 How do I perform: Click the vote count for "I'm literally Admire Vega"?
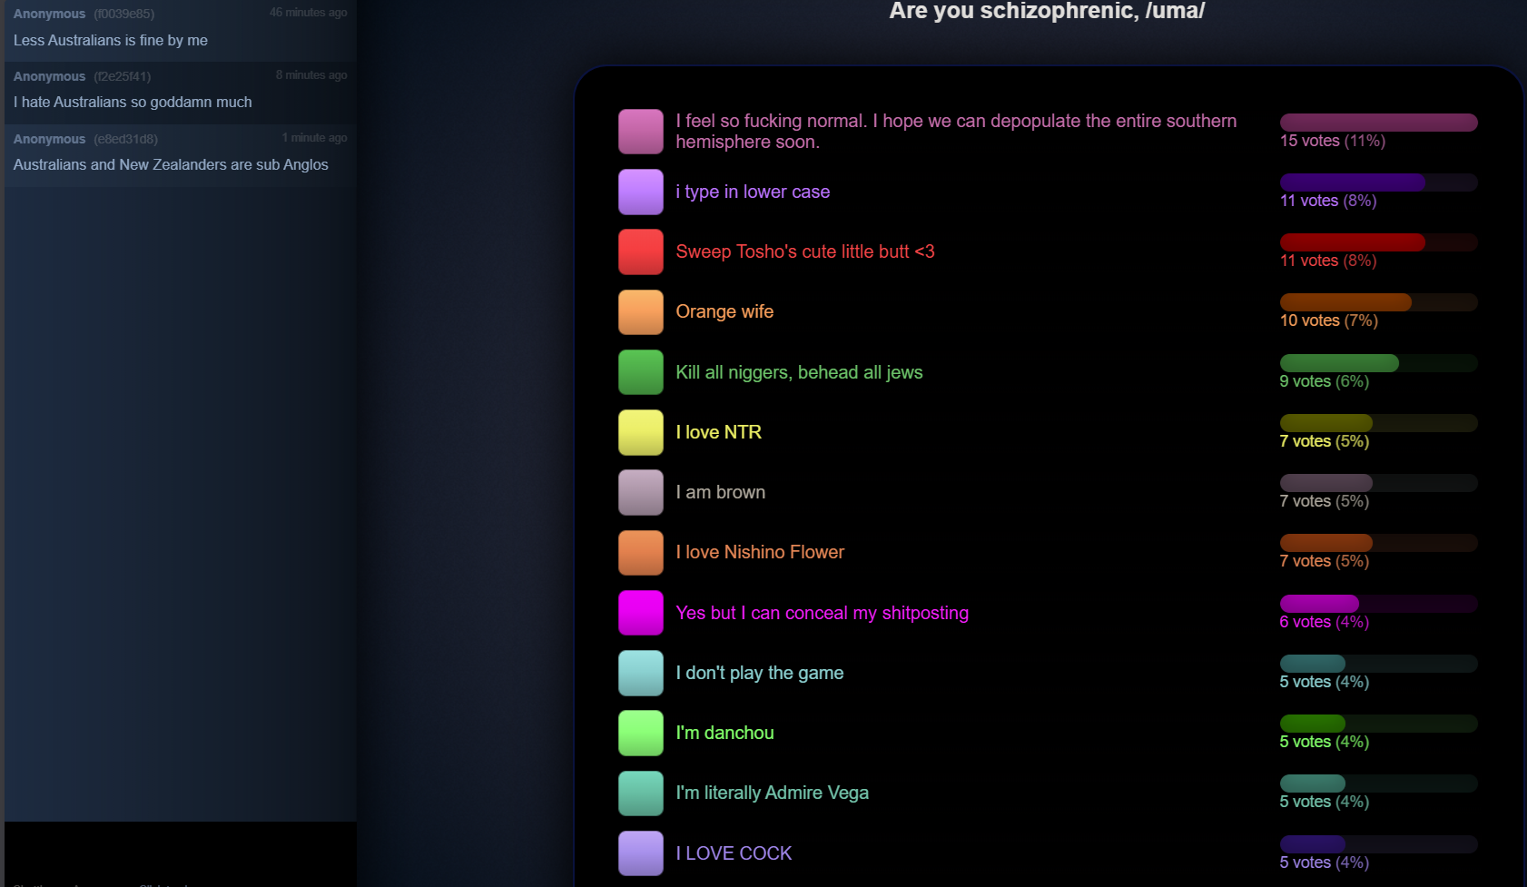tap(1324, 802)
